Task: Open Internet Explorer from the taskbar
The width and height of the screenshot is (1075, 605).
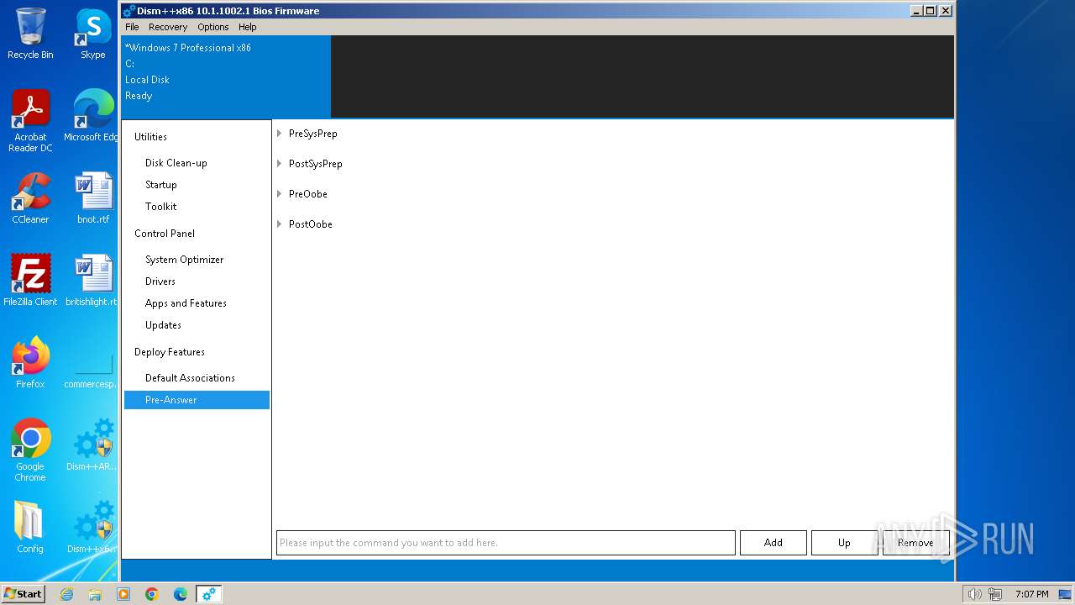Action: click(x=66, y=594)
